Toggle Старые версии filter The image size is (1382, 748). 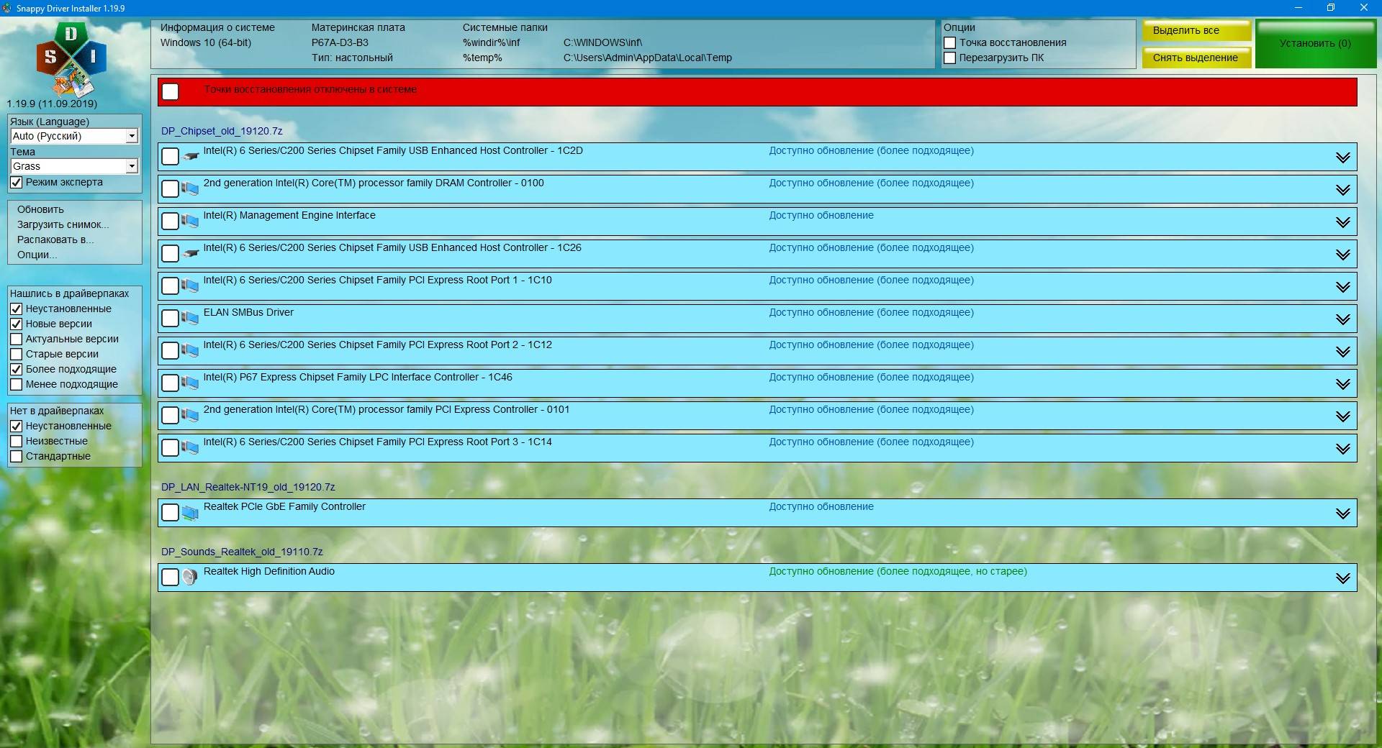pyautogui.click(x=16, y=354)
